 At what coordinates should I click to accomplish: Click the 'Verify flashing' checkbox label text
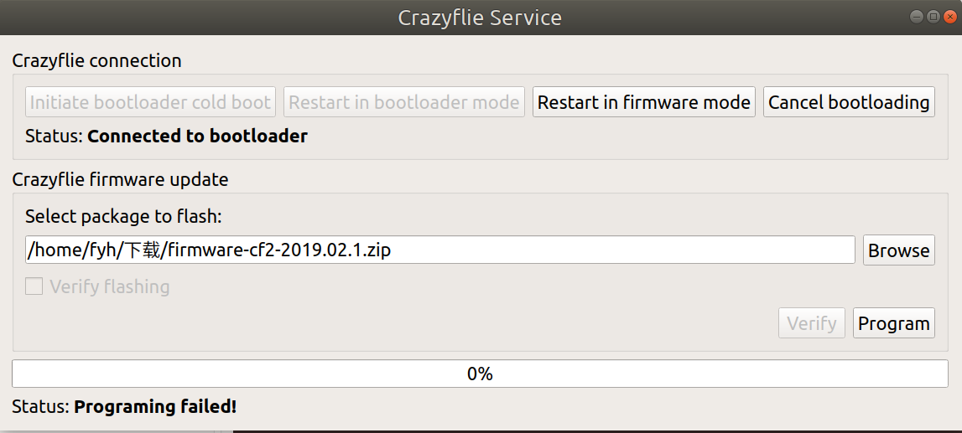tap(109, 287)
